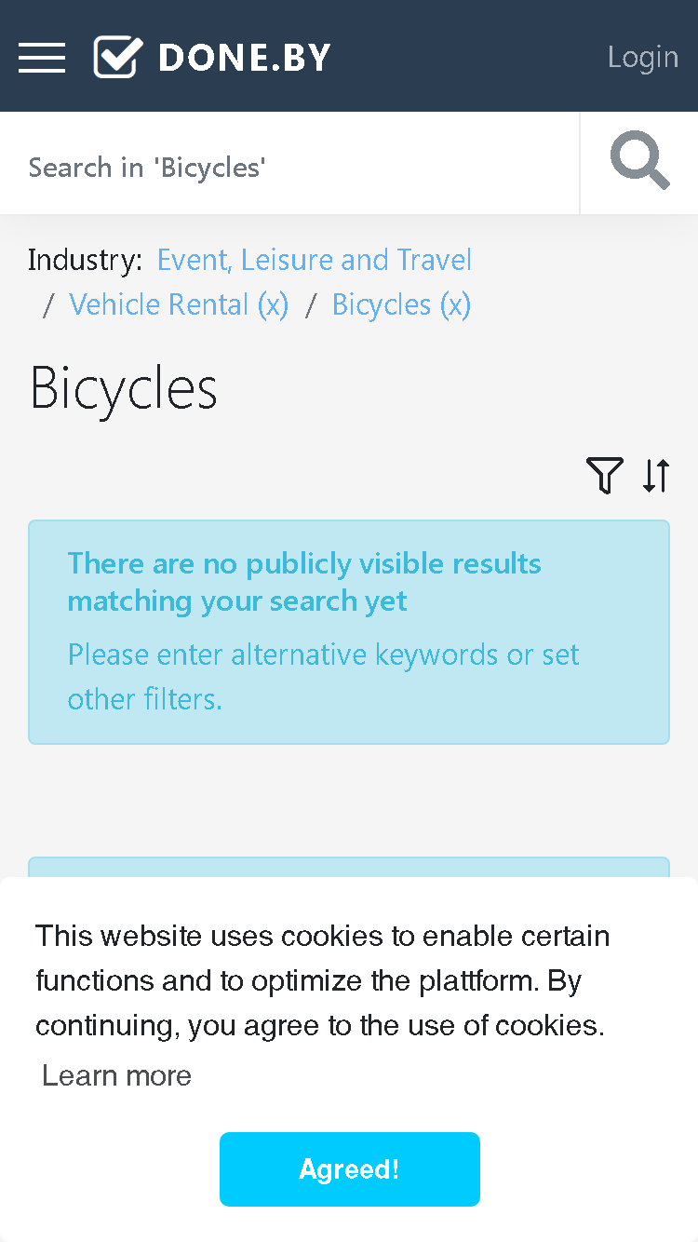Accept cookies with the Agreed! button

[350, 1169]
